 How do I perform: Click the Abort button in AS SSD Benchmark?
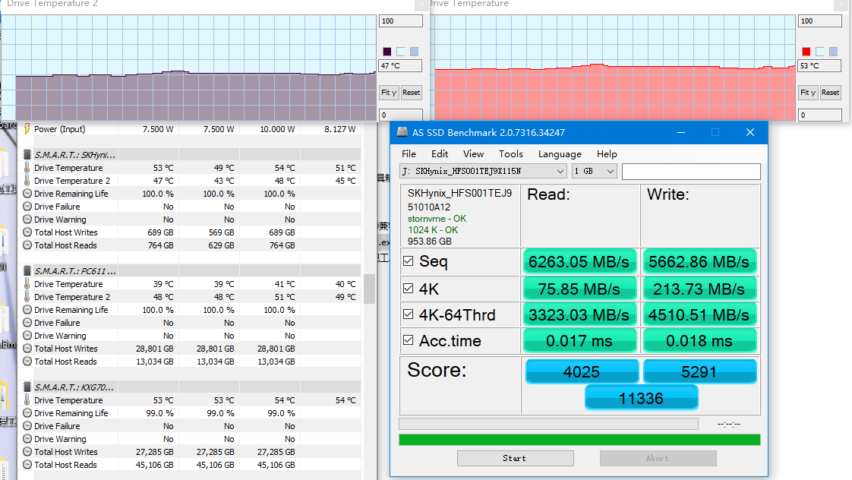coord(658,458)
